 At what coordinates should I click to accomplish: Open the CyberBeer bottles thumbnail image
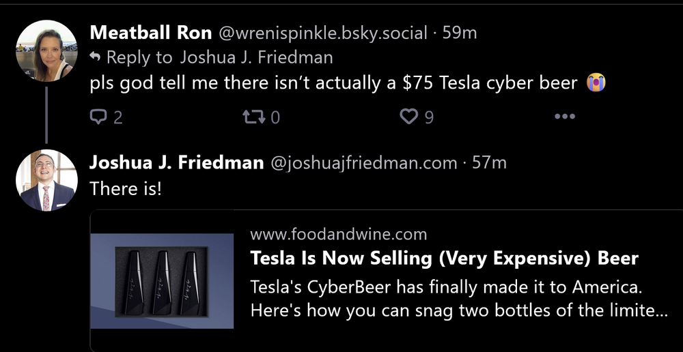click(162, 281)
